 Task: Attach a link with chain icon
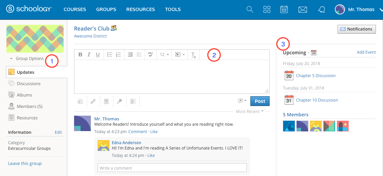pyautogui.click(x=93, y=102)
